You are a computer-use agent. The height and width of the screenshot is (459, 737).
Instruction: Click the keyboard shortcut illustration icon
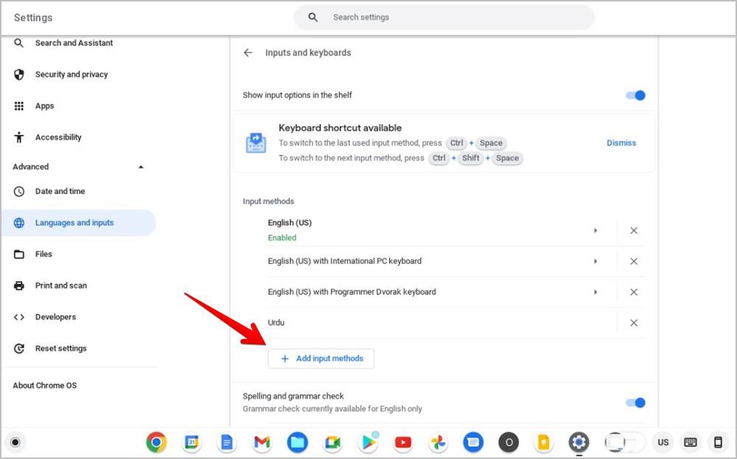coord(256,143)
